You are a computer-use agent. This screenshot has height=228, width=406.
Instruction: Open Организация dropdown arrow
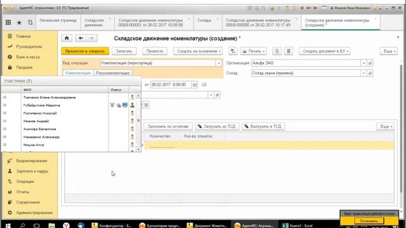pos(363,63)
